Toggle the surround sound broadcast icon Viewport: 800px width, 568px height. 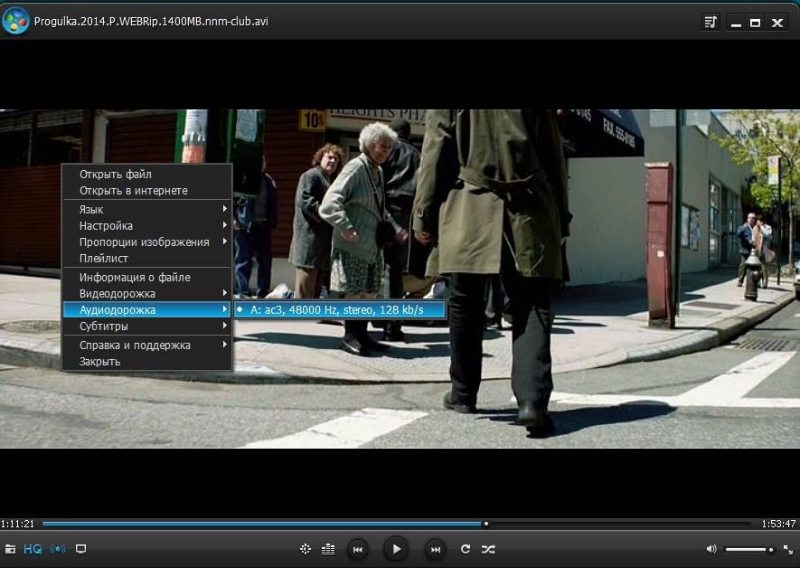click(x=58, y=549)
